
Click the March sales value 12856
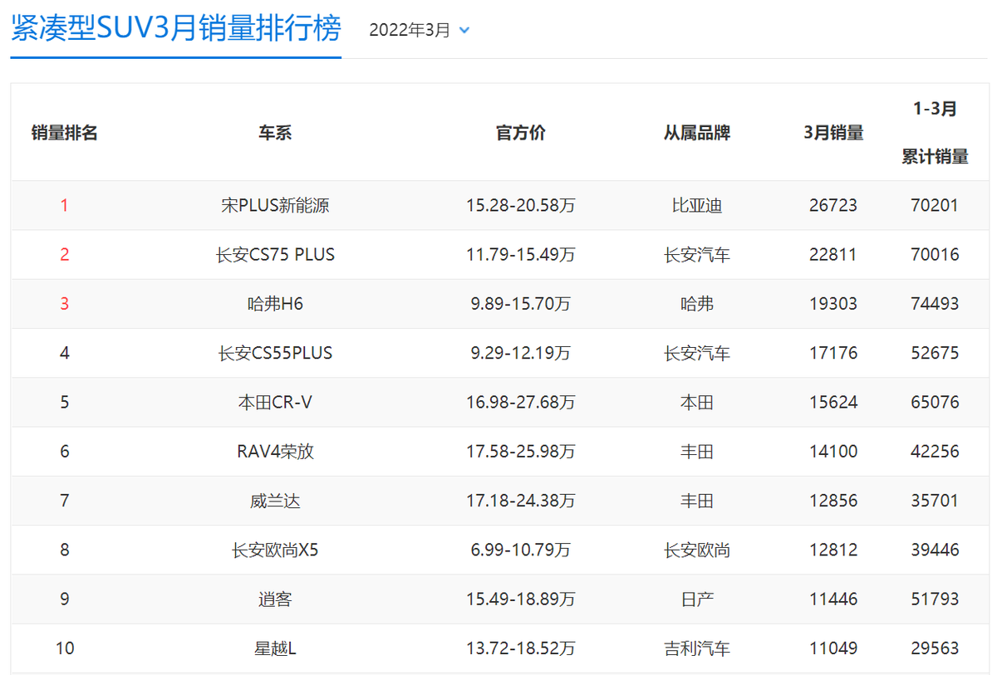tap(833, 501)
